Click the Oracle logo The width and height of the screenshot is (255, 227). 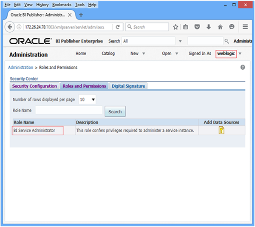[x=31, y=41]
